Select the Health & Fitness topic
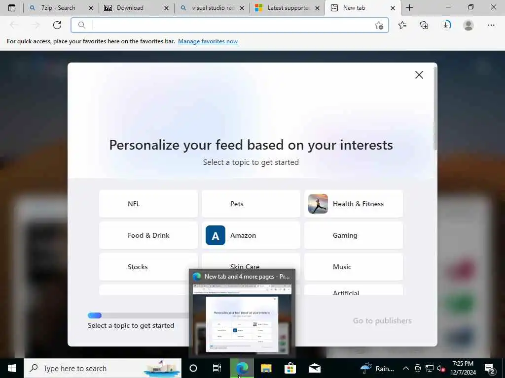505x378 pixels. [x=354, y=204]
